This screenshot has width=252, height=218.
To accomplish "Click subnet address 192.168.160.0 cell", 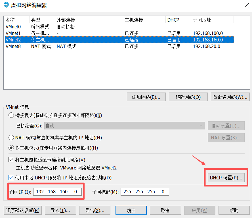I will point(208,40).
